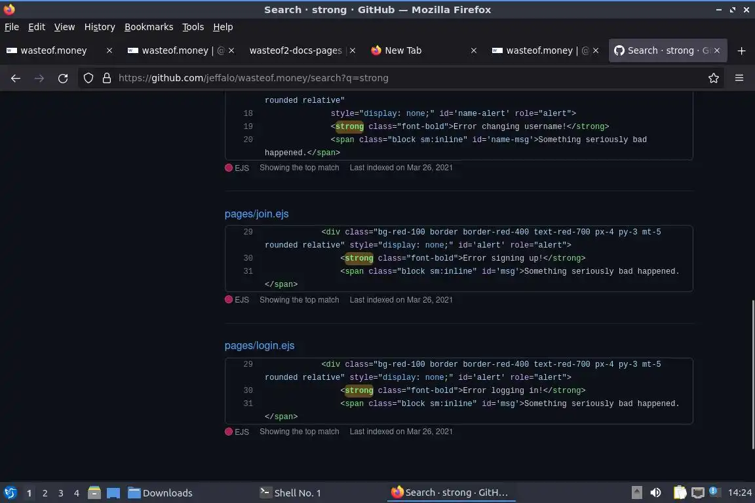Click the notification alert tray icon
Image resolution: width=755 pixels, height=503 pixels.
pos(714,491)
